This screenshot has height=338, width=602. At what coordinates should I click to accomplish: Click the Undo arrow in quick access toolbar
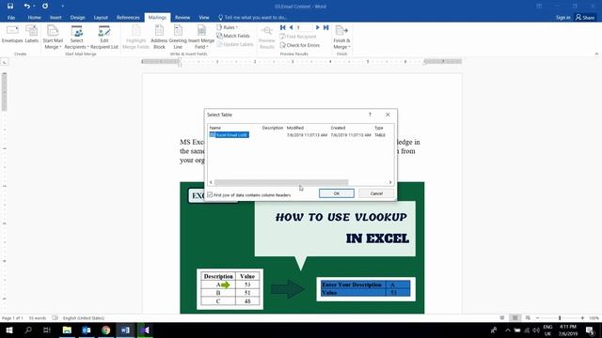(26, 7)
